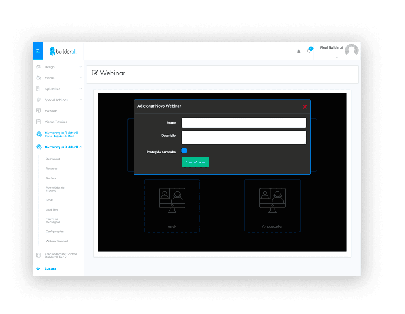Click the Webinar page edit icon

click(x=95, y=73)
